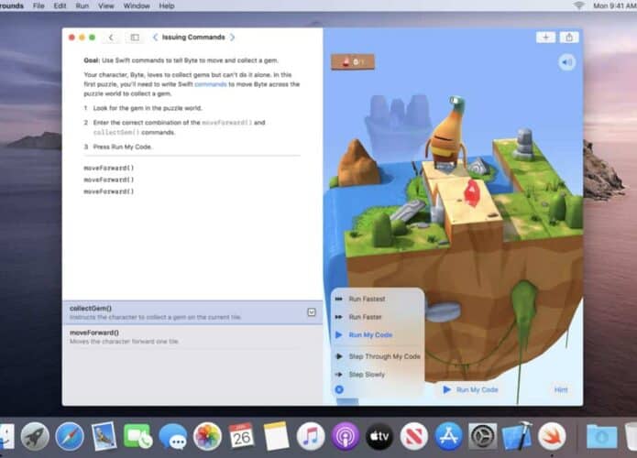637x458 pixels.
Task: Open the Downloads folder in the dock
Action: (601, 437)
